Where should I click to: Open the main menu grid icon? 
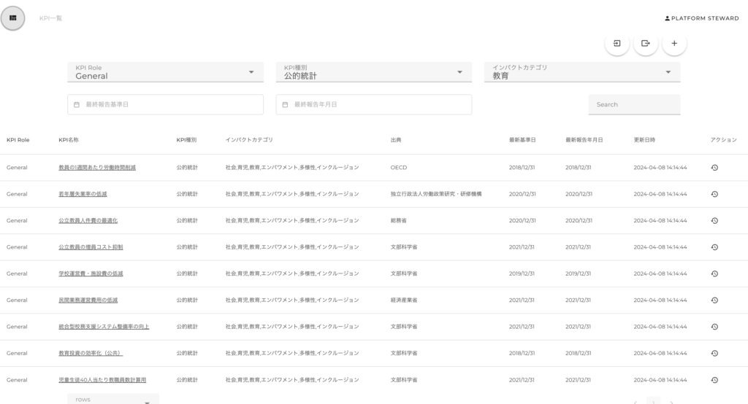tap(13, 18)
